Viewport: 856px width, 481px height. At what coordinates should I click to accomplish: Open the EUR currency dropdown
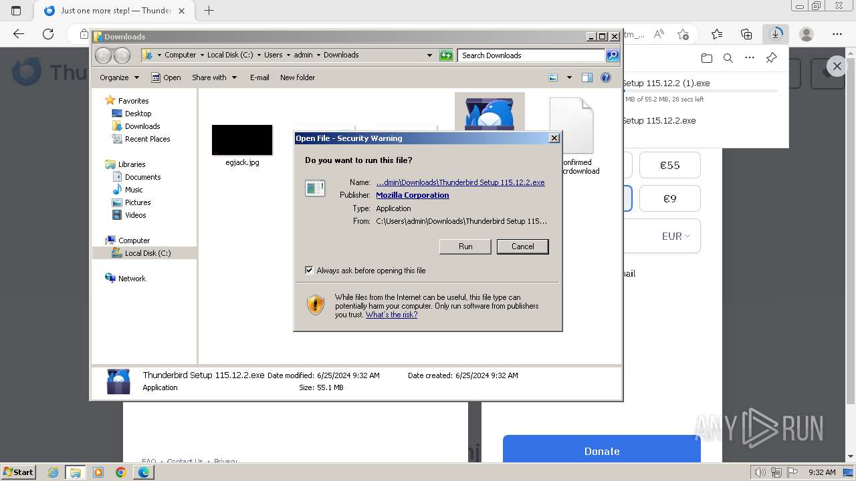[x=675, y=236]
